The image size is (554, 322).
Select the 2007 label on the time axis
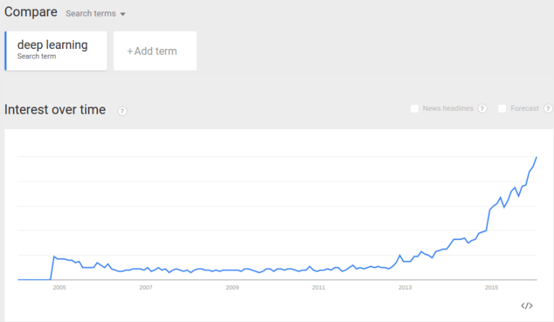coord(146,287)
